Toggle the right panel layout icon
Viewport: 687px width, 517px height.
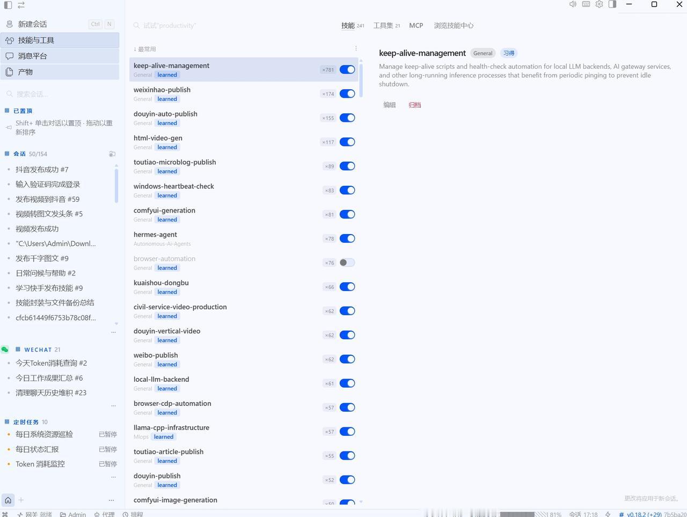tap(612, 4)
